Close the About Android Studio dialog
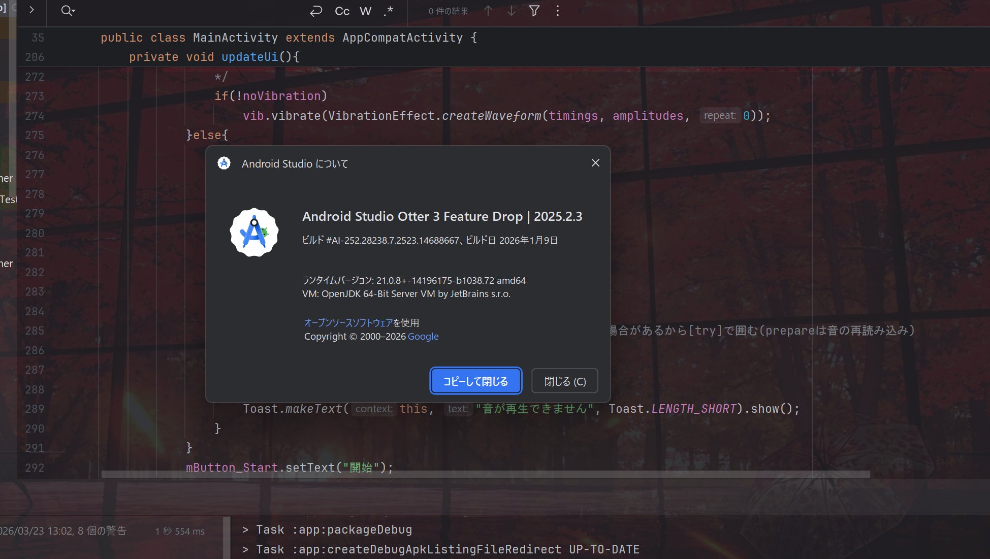 click(595, 162)
